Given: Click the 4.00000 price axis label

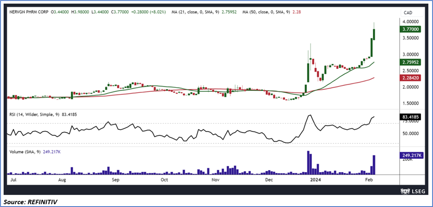Looking at the screenshot, I should coord(410,21).
